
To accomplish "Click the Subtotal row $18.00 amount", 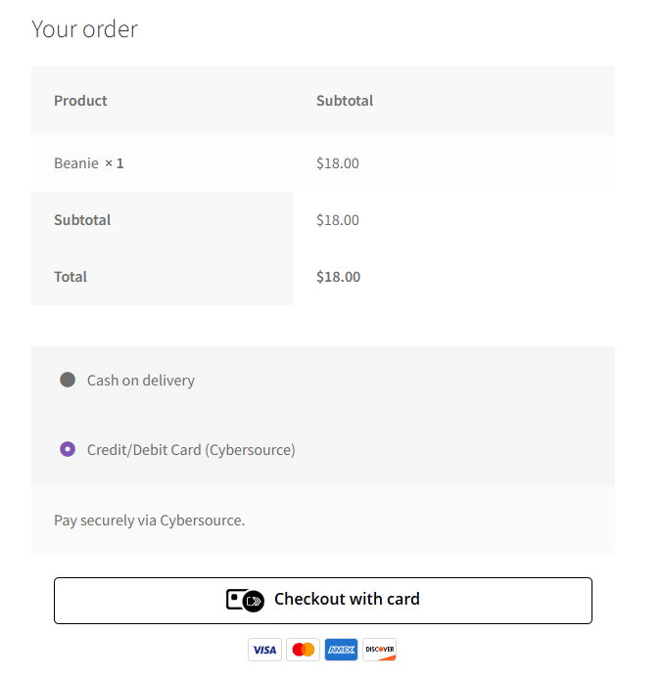I will (x=338, y=220).
